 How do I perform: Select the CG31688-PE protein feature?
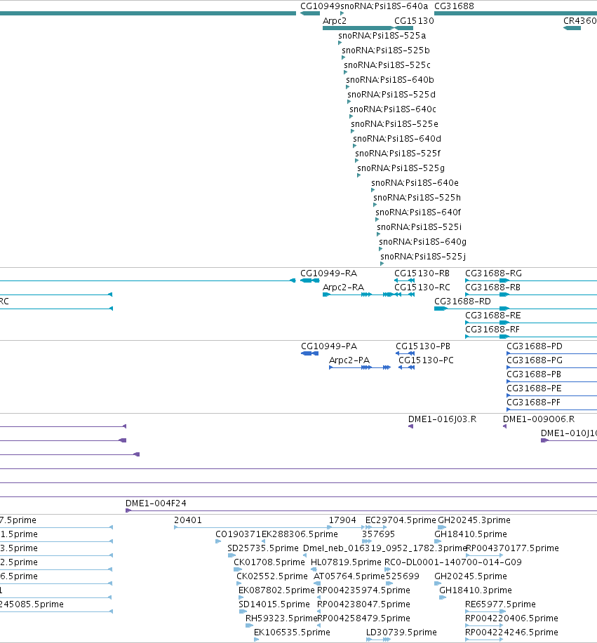coord(552,395)
